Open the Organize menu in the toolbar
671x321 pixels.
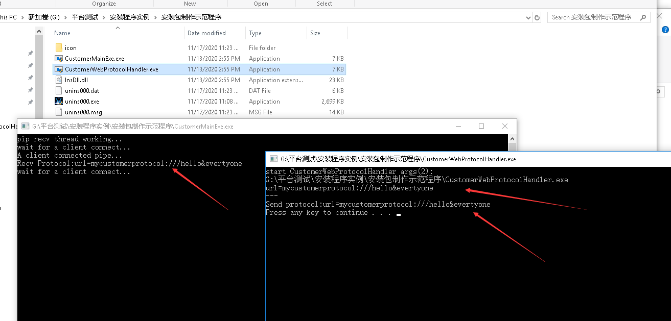pos(105,4)
